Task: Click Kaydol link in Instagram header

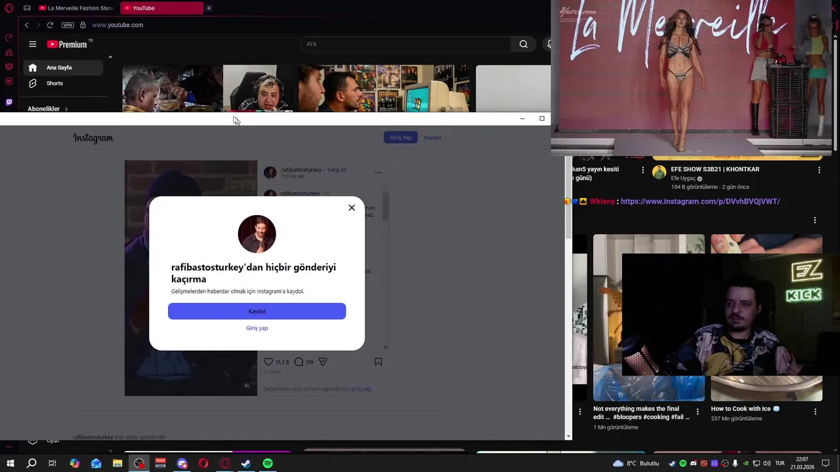Action: click(432, 138)
